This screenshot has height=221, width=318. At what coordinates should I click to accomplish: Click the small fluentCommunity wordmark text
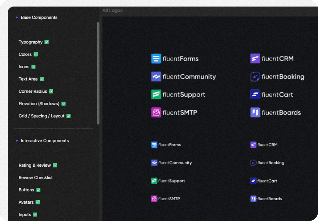[175, 163]
